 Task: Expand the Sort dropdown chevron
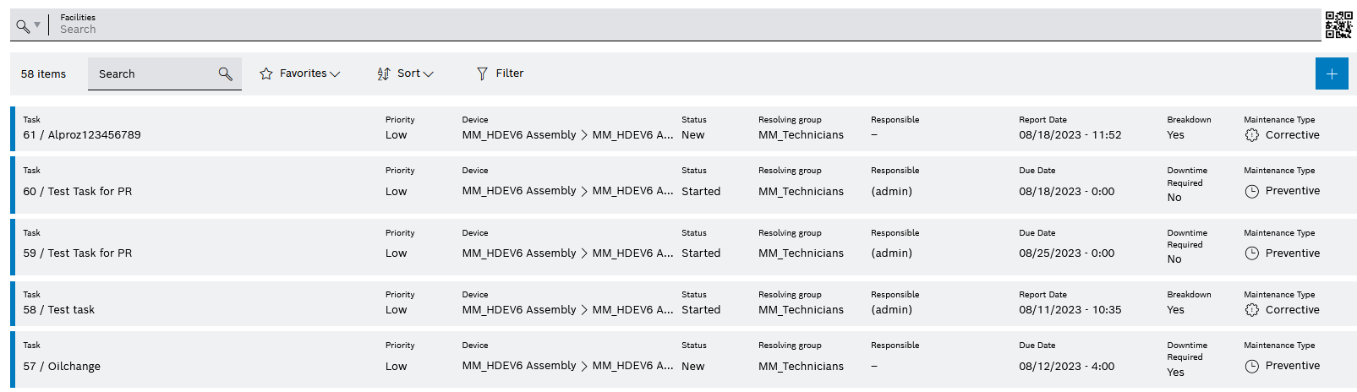click(x=428, y=74)
